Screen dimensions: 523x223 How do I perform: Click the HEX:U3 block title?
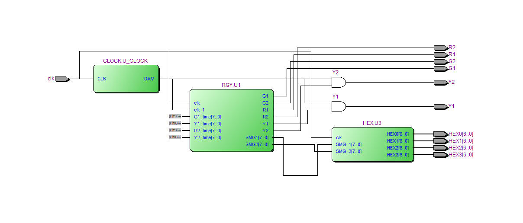[x=372, y=123]
